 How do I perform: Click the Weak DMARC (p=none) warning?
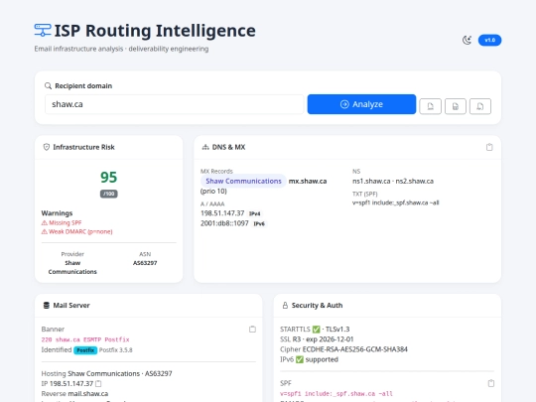[76, 231]
